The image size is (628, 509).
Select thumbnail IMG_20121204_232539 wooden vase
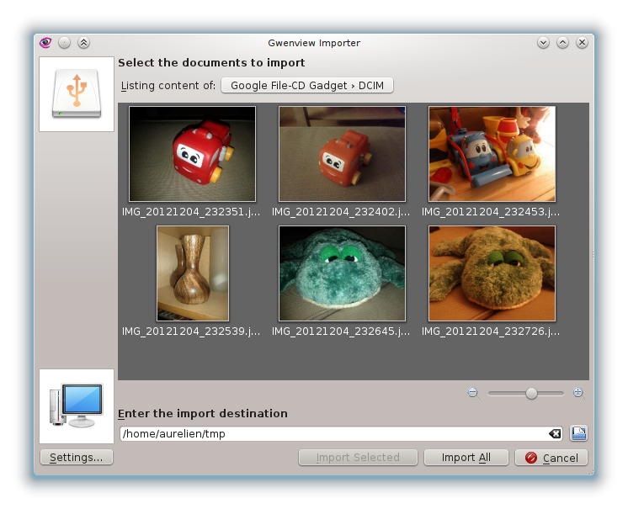[192, 273]
